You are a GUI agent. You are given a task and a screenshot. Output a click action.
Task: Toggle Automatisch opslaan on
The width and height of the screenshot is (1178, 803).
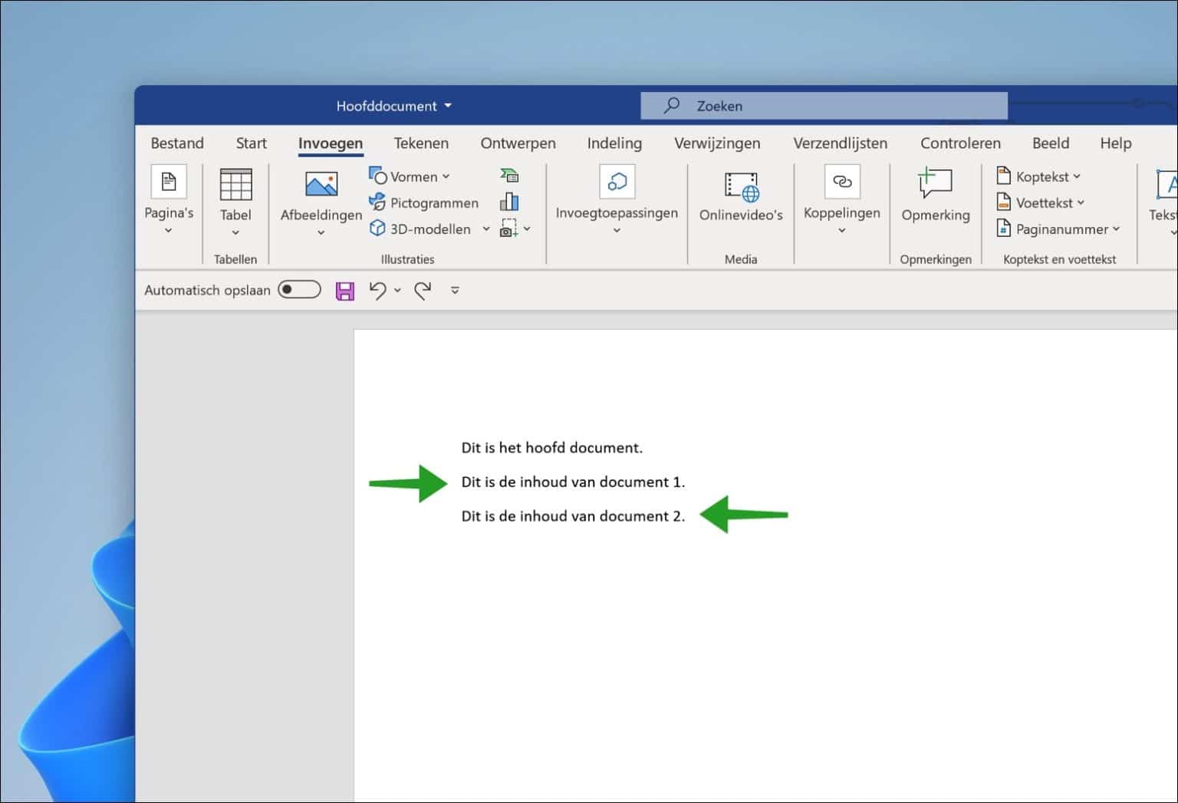pos(299,289)
